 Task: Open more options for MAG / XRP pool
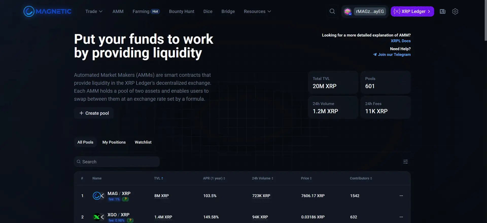(401, 196)
